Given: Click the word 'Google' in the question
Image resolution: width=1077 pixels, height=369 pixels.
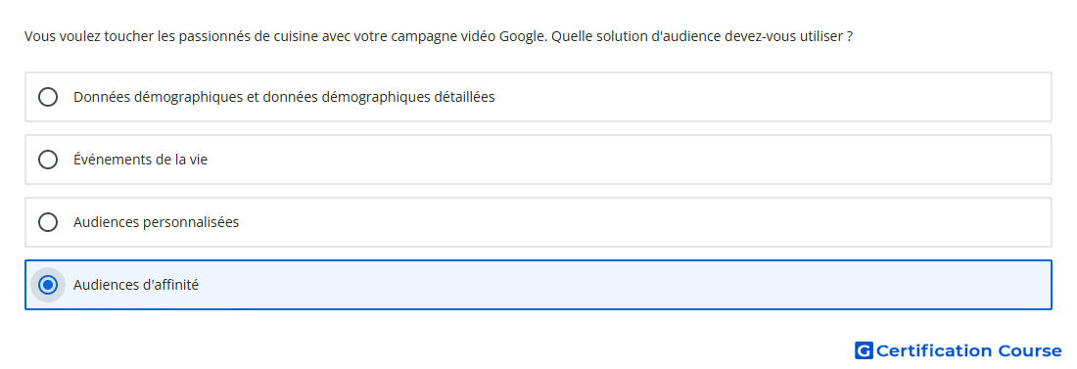Looking at the screenshot, I should (523, 36).
